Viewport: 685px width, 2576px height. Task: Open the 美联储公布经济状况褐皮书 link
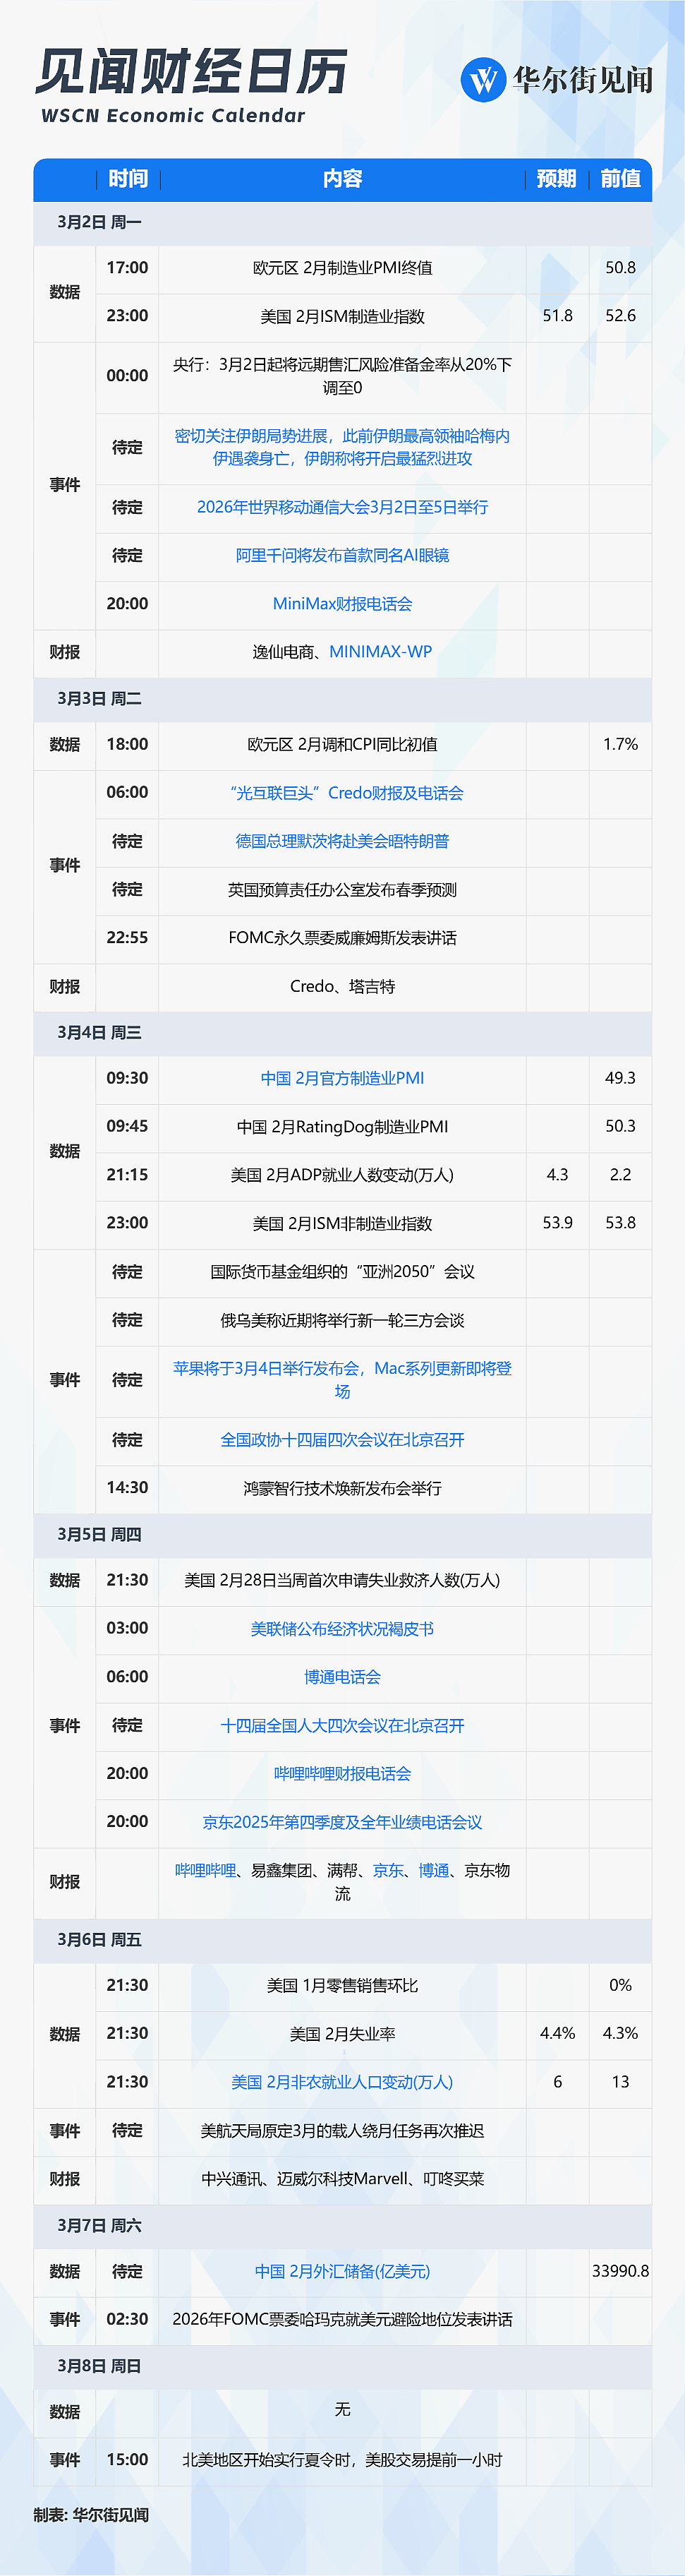pos(342,1629)
